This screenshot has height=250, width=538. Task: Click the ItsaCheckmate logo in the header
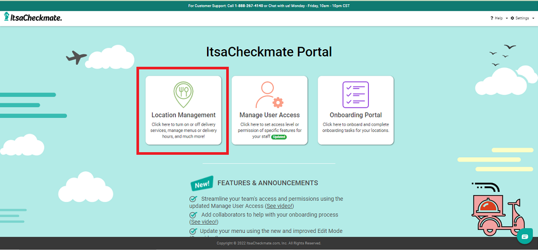point(33,18)
